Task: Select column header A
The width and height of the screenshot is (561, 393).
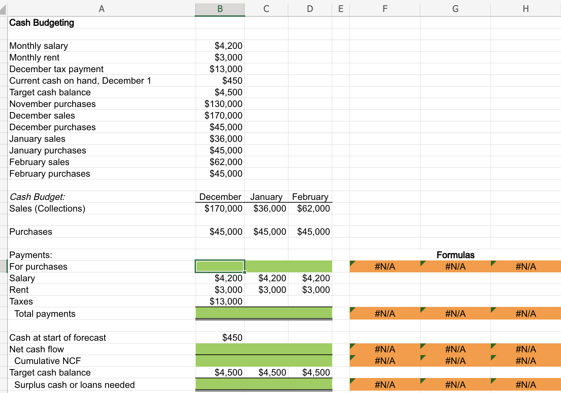Action: point(102,9)
